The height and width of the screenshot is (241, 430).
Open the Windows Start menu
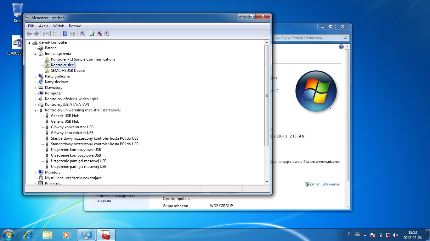tap(8, 234)
